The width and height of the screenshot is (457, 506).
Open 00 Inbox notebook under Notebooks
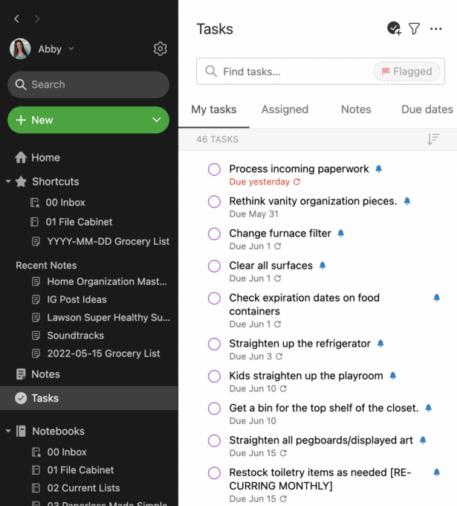pos(59,452)
